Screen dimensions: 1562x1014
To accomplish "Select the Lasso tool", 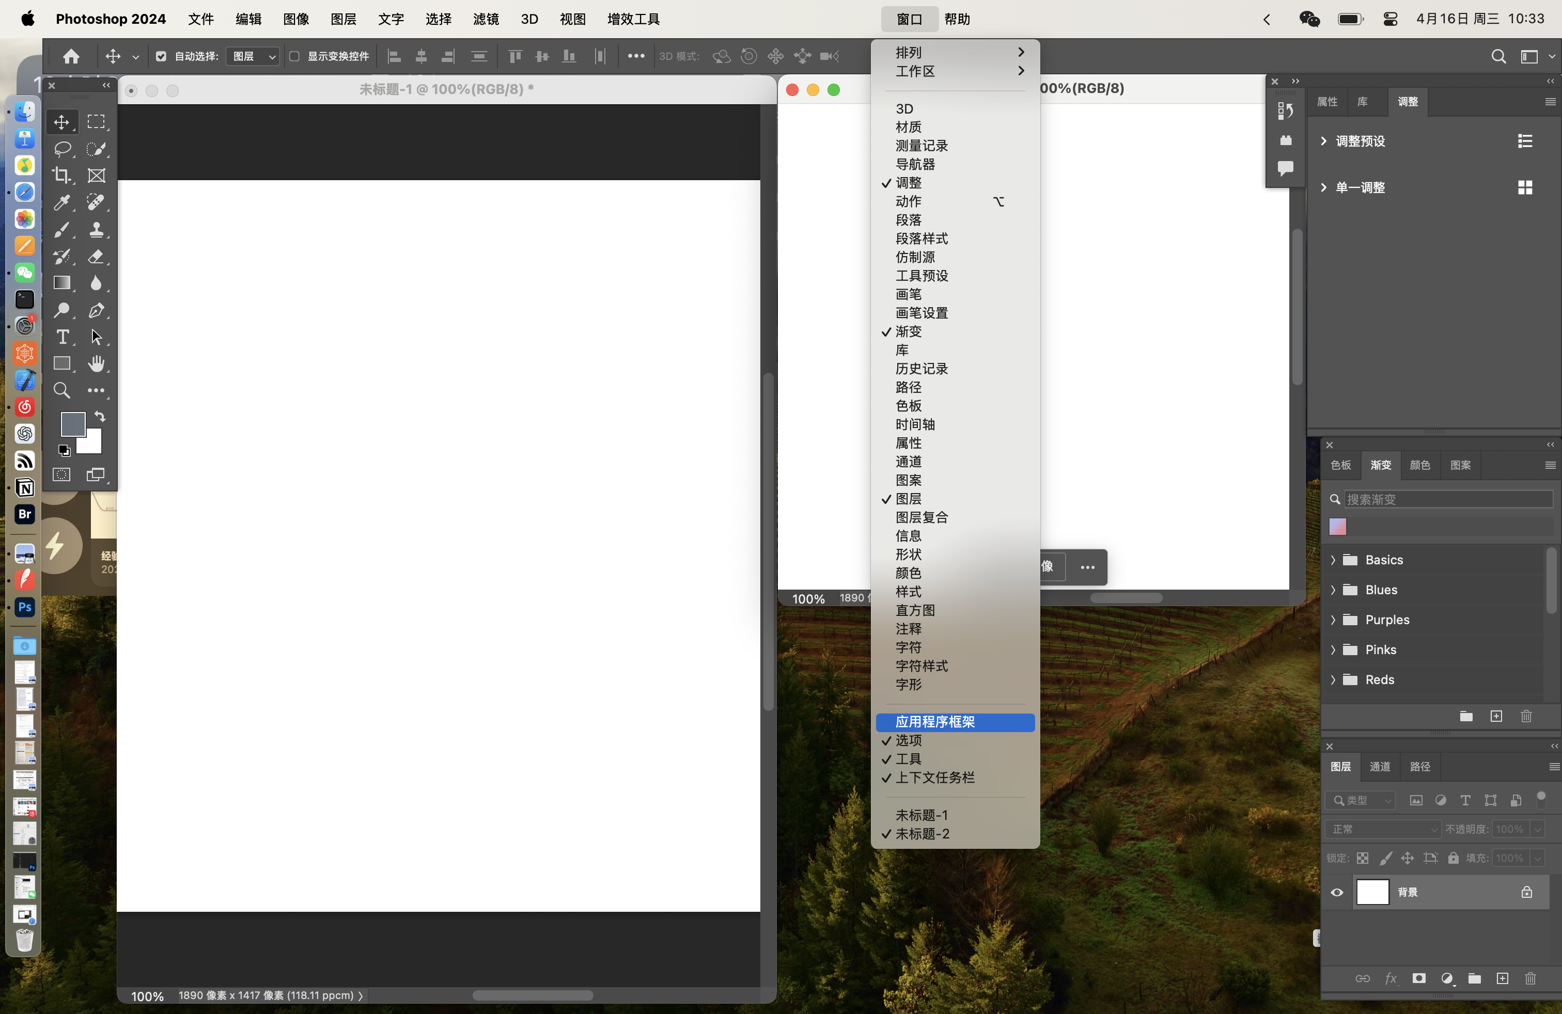I will pyautogui.click(x=63, y=148).
